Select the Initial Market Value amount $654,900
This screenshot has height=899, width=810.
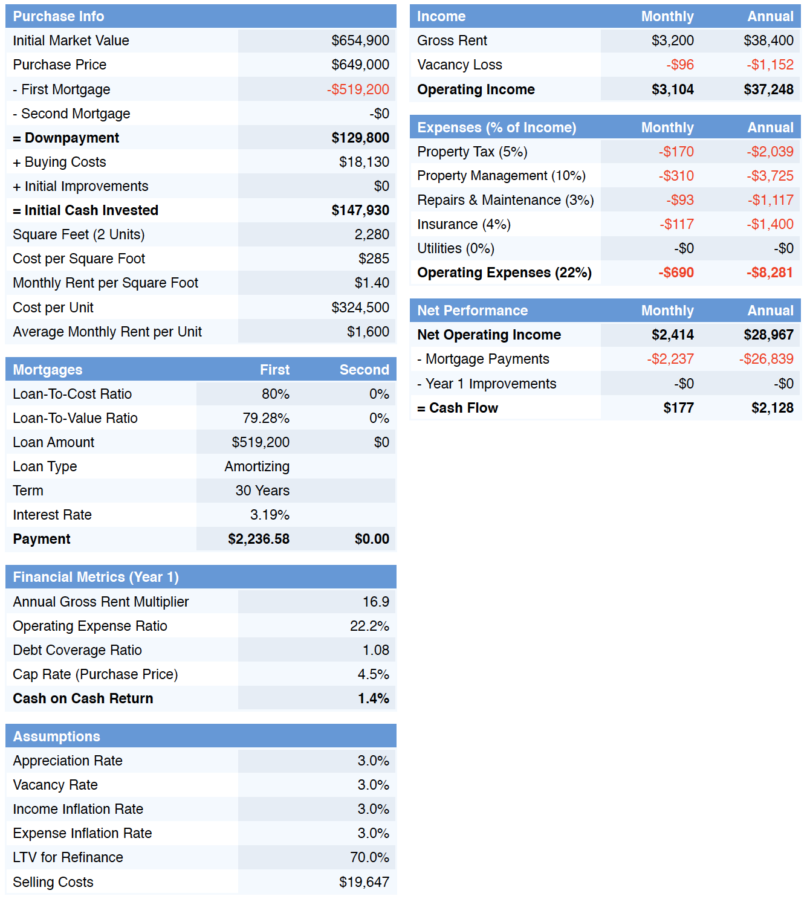click(360, 40)
